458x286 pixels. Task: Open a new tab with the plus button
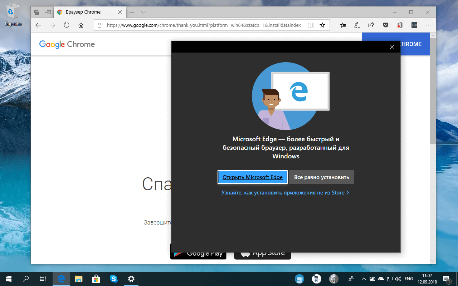[132, 12]
